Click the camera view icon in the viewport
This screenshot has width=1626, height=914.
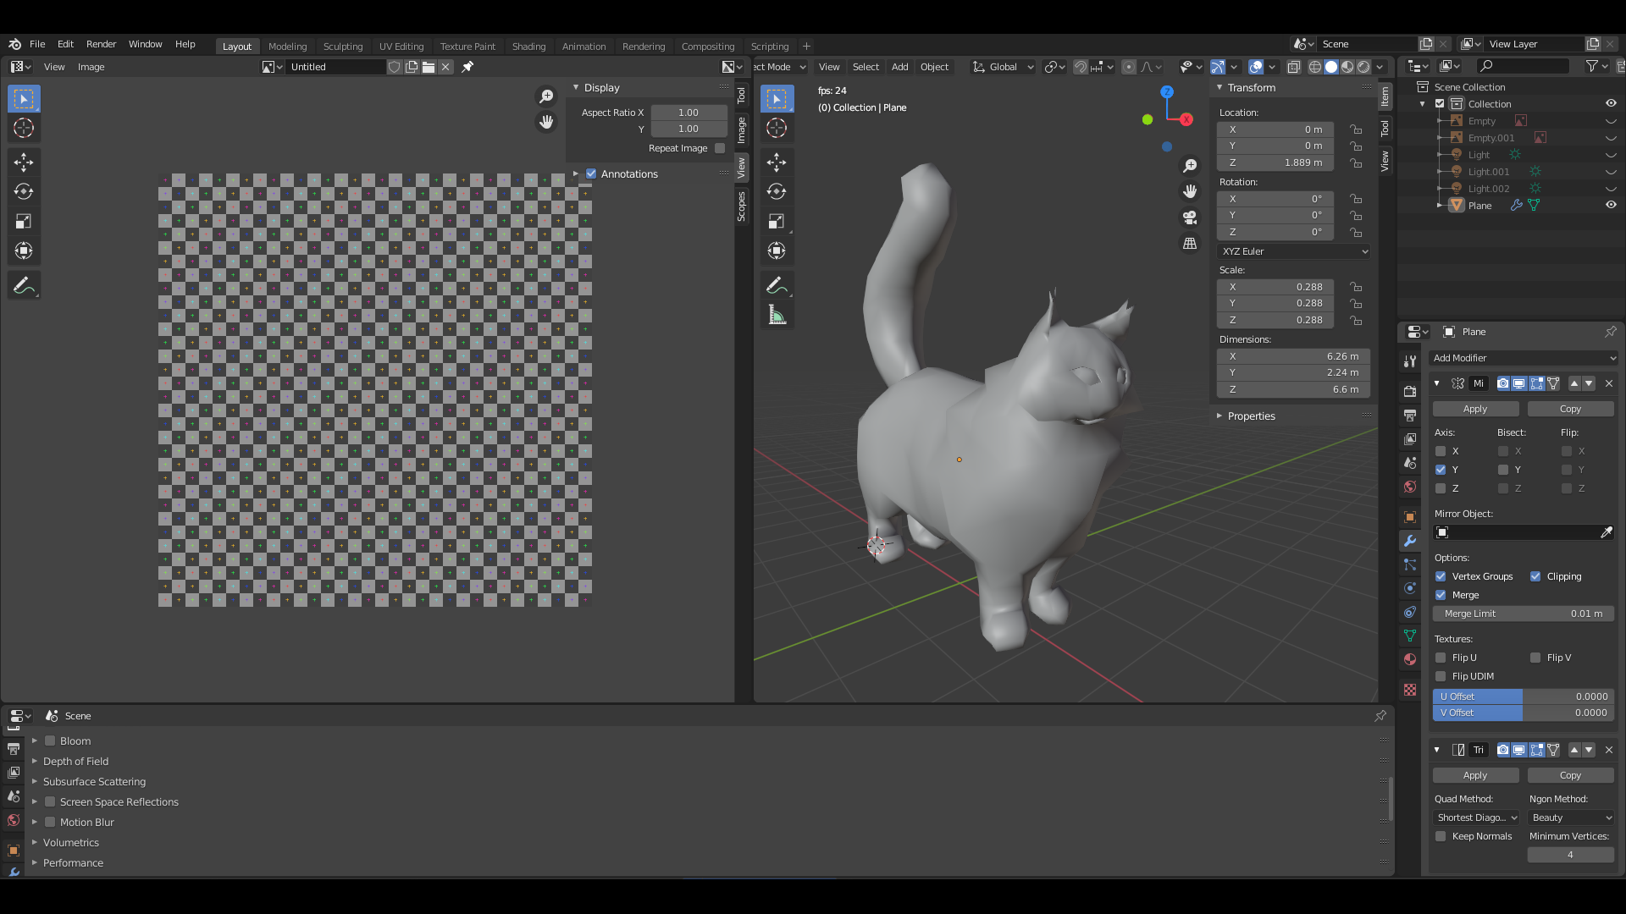(x=1190, y=217)
